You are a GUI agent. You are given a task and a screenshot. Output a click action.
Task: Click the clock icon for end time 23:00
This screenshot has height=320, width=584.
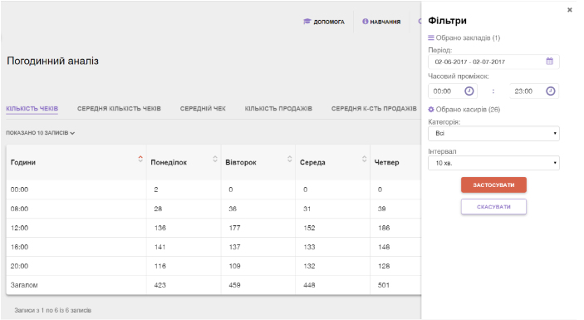(x=551, y=91)
